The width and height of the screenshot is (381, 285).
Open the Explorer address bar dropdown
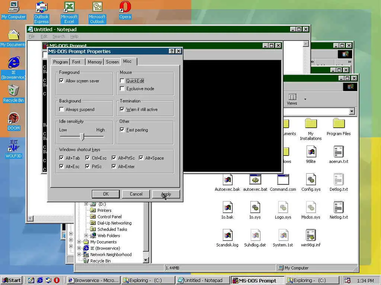[x=352, y=111]
